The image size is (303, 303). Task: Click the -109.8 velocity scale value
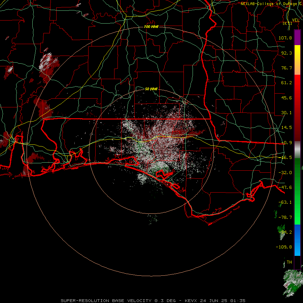pos(284,247)
